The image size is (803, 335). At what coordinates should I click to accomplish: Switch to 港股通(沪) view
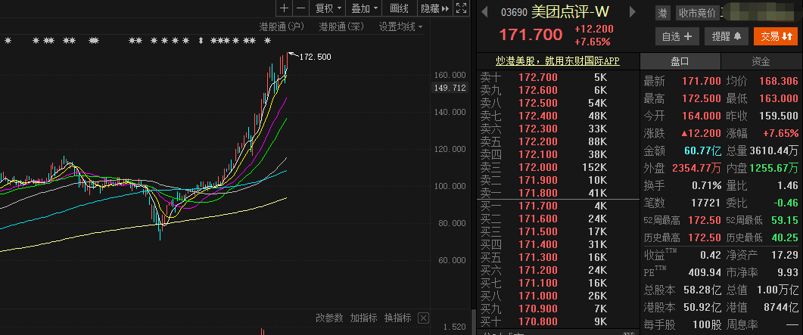(282, 26)
